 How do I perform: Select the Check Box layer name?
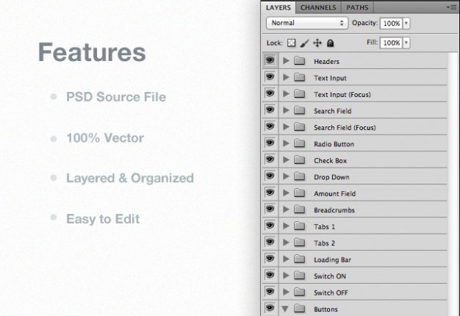point(331,160)
